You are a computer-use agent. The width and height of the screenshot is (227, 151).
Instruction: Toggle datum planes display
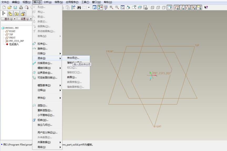(177, 8)
